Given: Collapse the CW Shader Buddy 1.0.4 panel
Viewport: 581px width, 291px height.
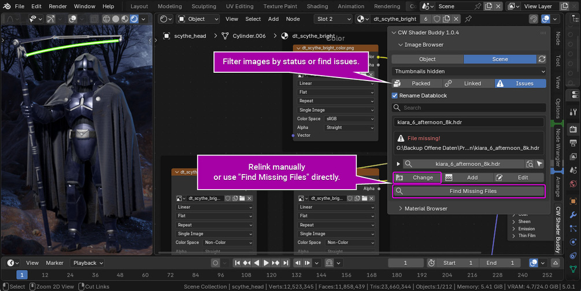Looking at the screenshot, I should tap(394, 32).
